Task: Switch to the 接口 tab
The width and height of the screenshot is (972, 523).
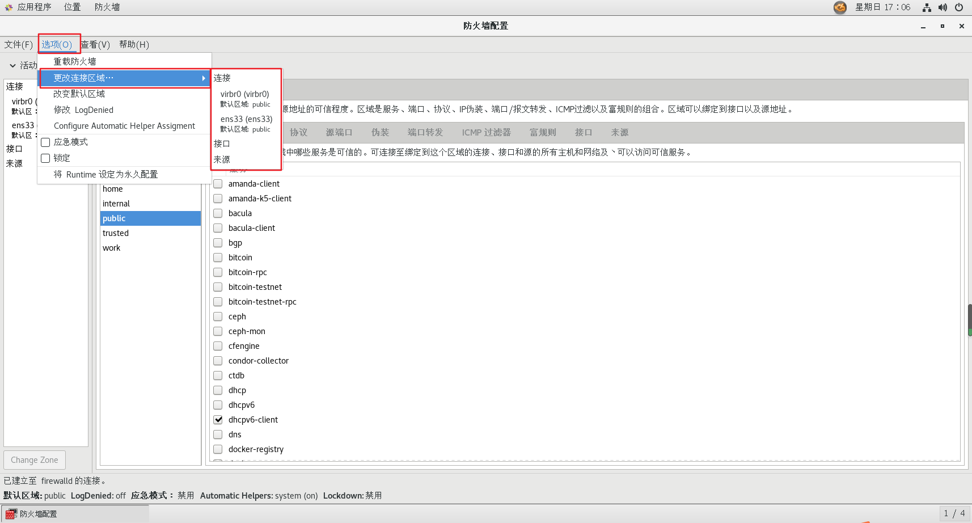Action: pyautogui.click(x=584, y=132)
